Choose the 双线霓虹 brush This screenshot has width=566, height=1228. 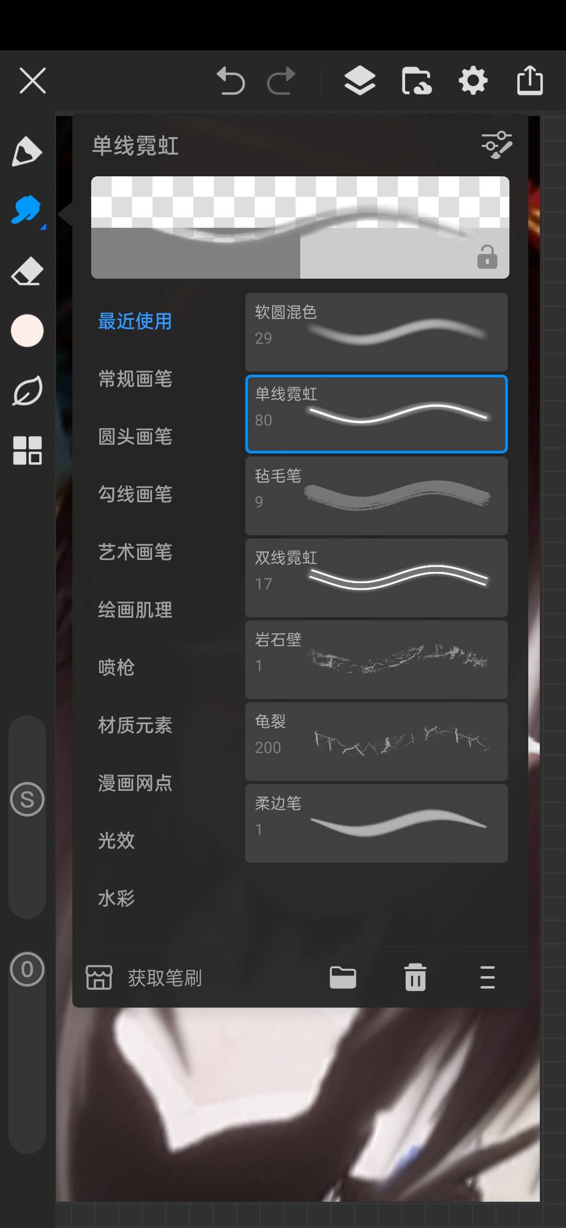(x=376, y=578)
